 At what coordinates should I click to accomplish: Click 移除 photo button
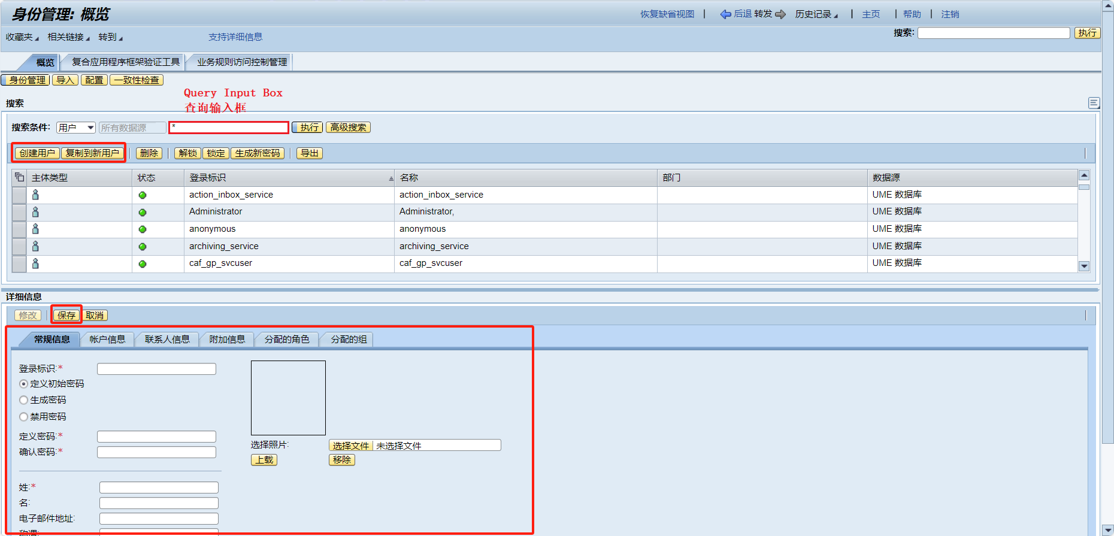point(342,460)
